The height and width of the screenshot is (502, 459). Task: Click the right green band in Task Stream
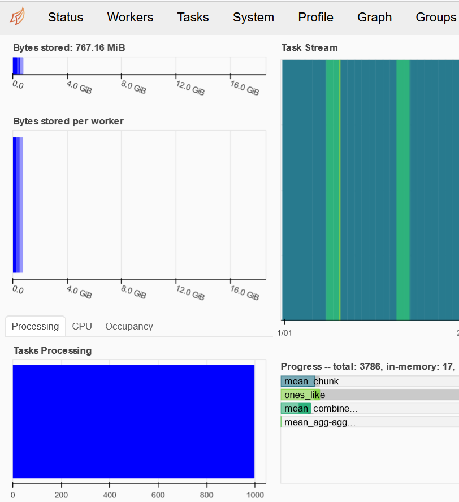click(403, 190)
